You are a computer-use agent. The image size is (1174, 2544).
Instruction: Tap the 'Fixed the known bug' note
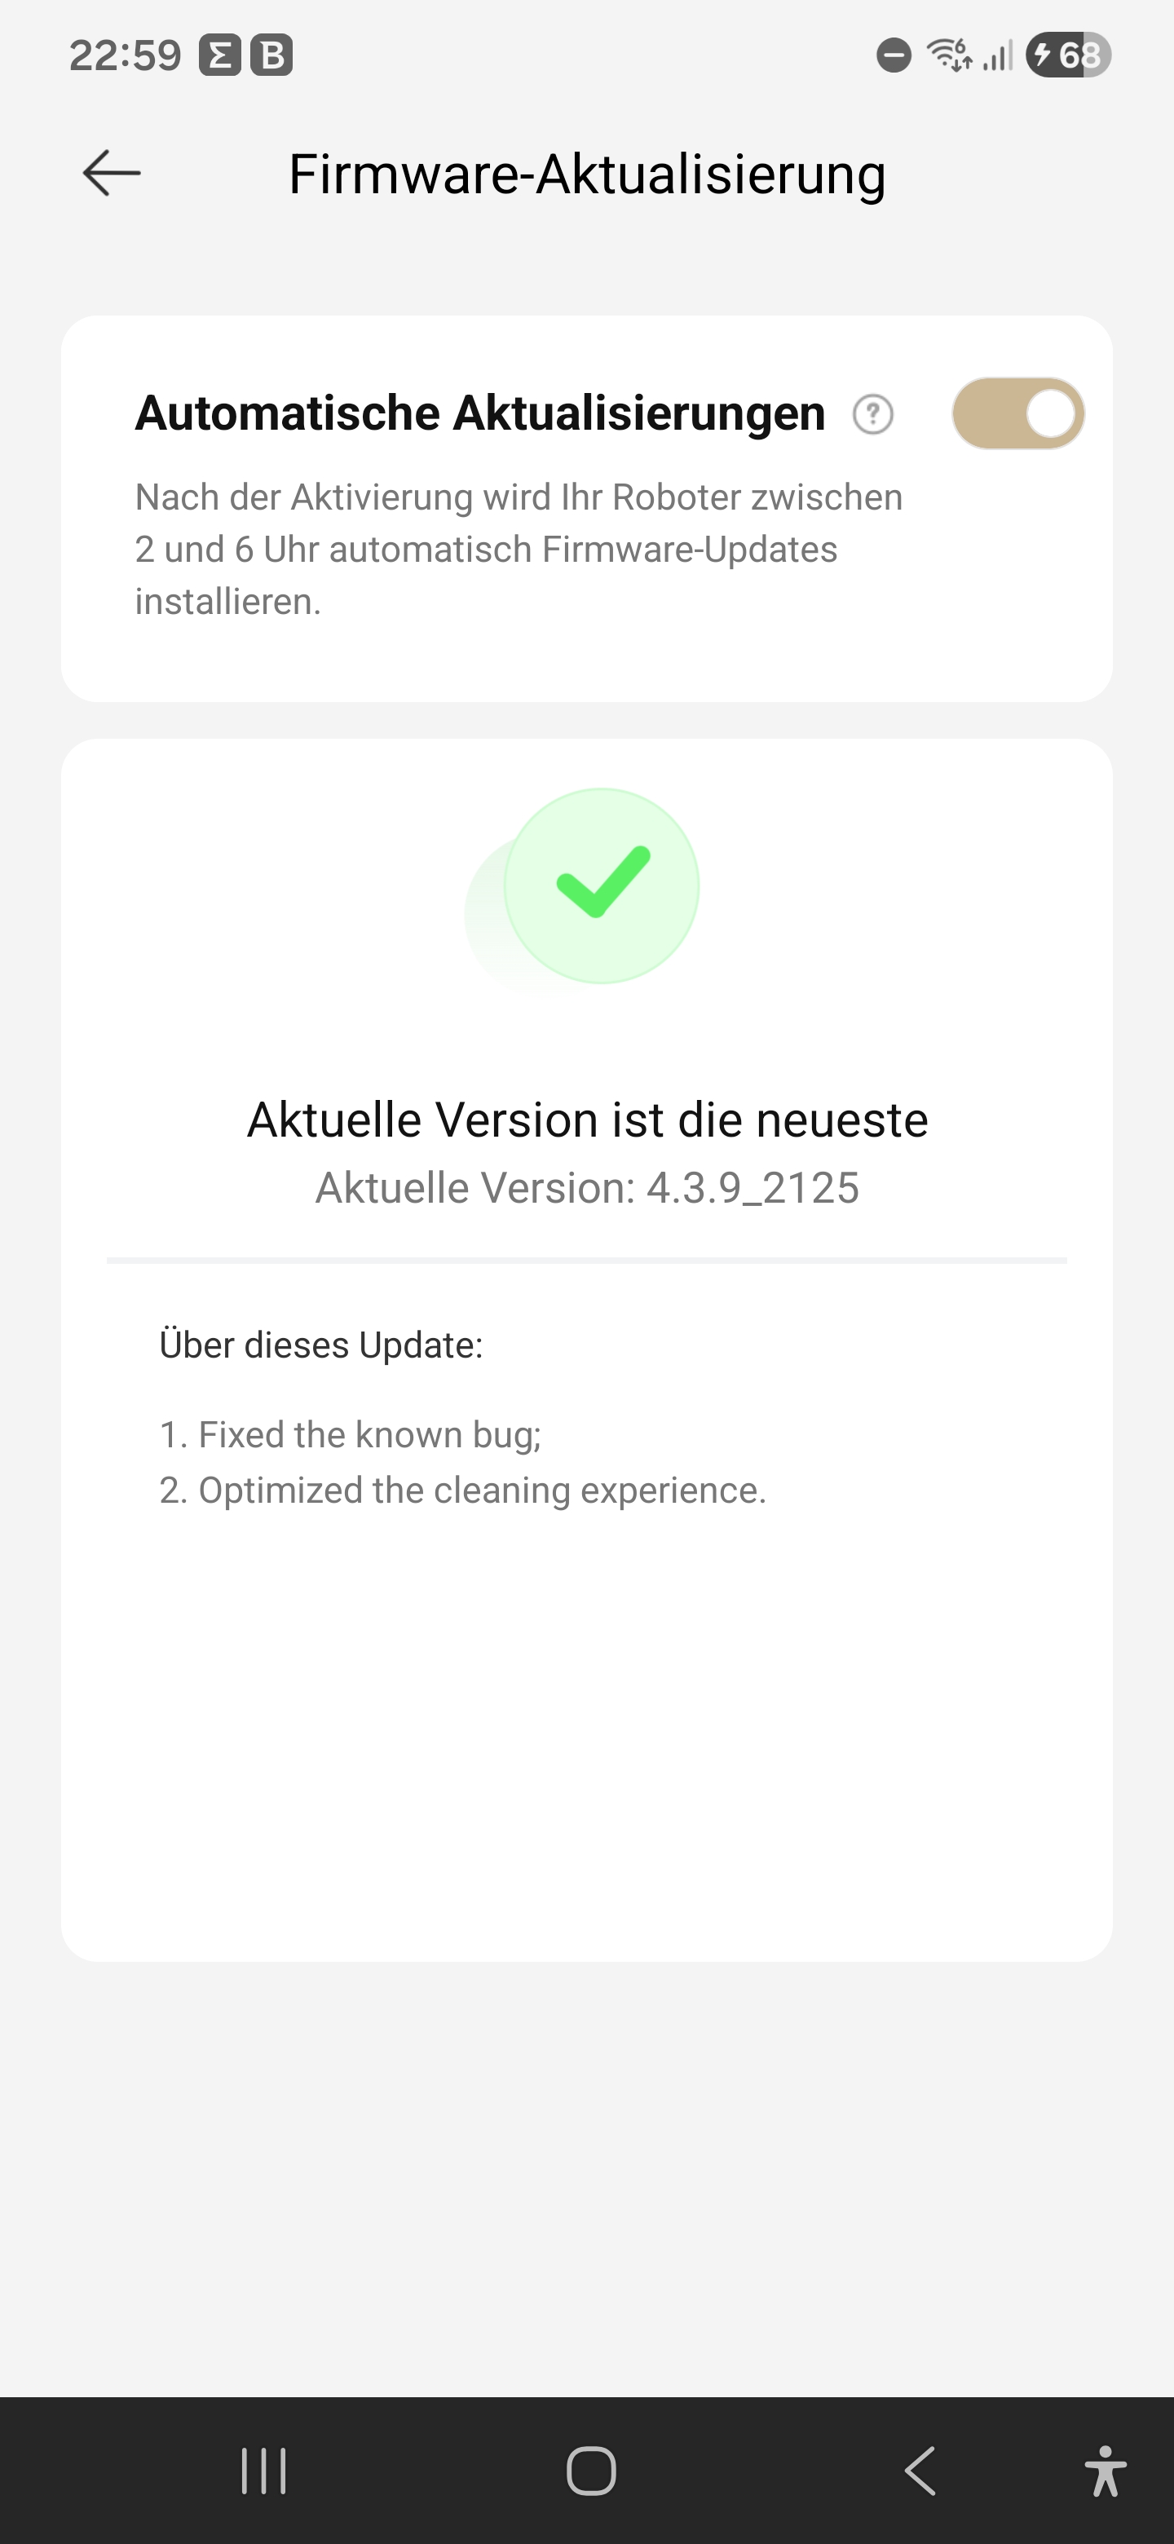point(351,1435)
